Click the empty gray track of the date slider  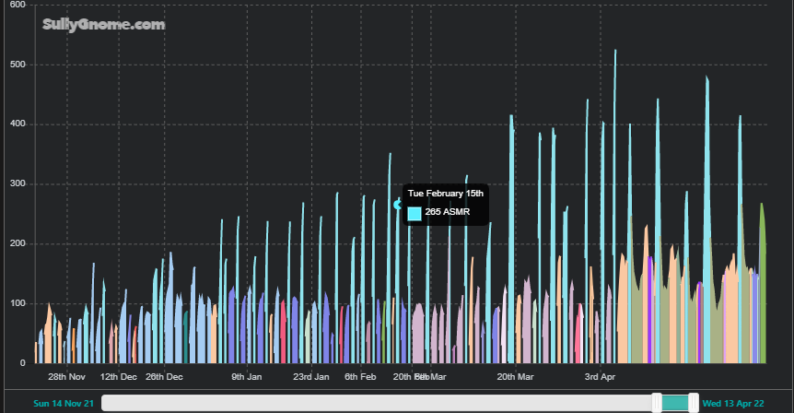[x=368, y=403]
